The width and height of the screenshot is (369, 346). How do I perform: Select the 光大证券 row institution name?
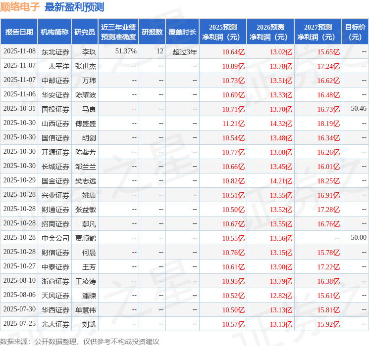55,324
